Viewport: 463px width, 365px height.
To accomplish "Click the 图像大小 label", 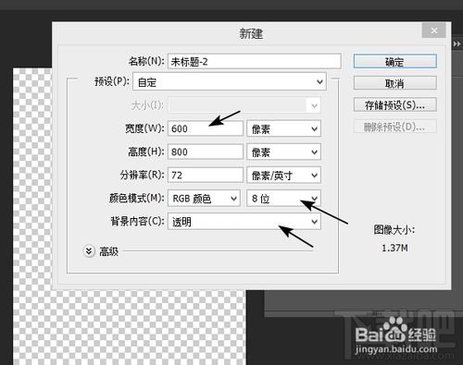I will click(x=394, y=230).
